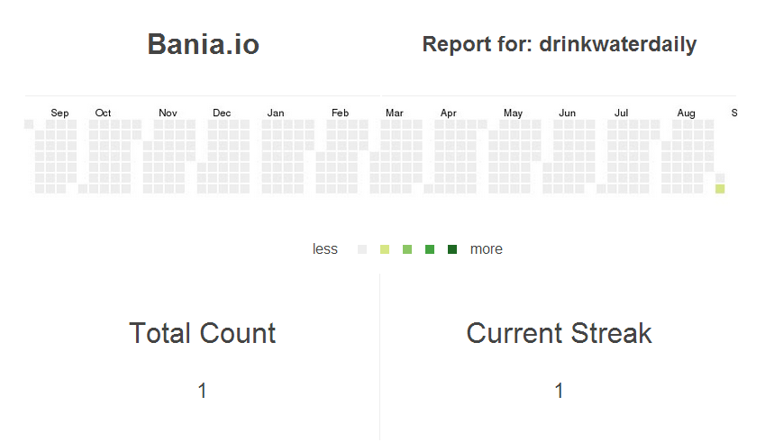The height and width of the screenshot is (442, 765).
Task: Click the Current Streak heading
Action: [560, 333]
